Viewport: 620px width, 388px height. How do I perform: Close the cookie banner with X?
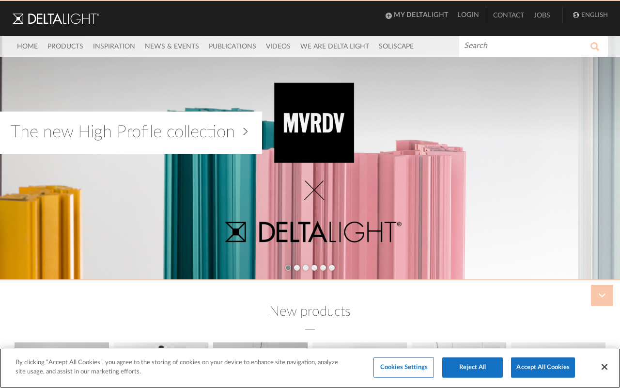[604, 367]
